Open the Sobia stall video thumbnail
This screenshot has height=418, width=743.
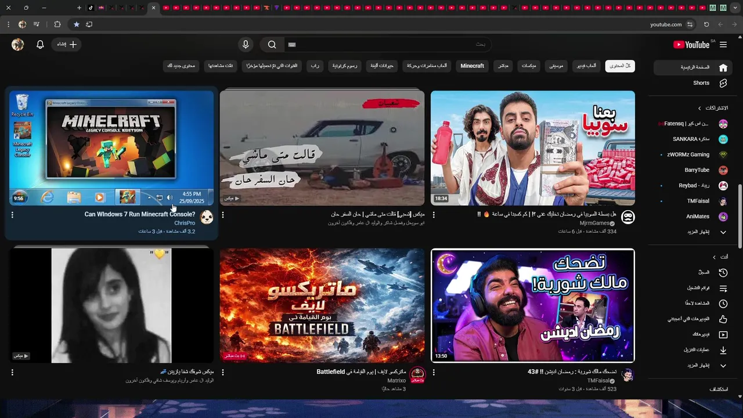coord(533,147)
